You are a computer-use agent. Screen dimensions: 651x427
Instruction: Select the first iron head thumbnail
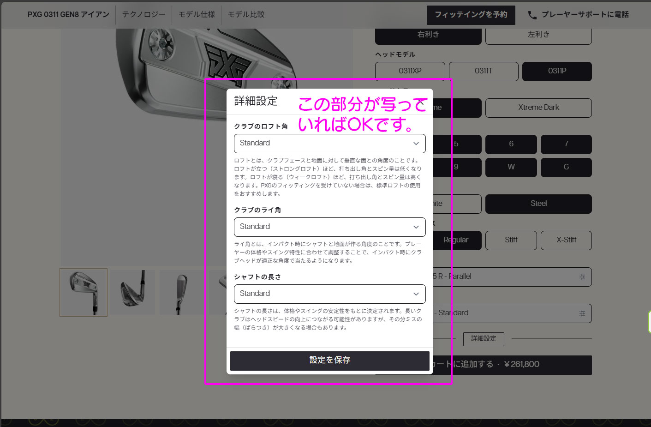tap(84, 292)
